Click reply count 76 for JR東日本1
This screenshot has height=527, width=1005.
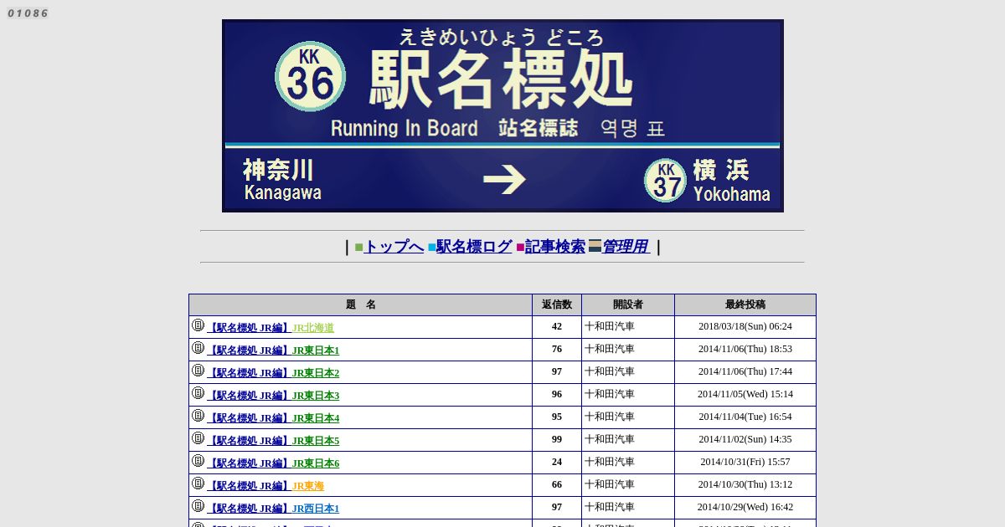pyautogui.click(x=557, y=350)
